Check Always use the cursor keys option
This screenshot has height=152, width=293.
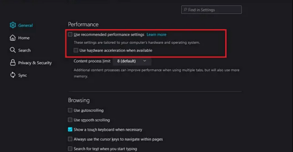click(70, 139)
